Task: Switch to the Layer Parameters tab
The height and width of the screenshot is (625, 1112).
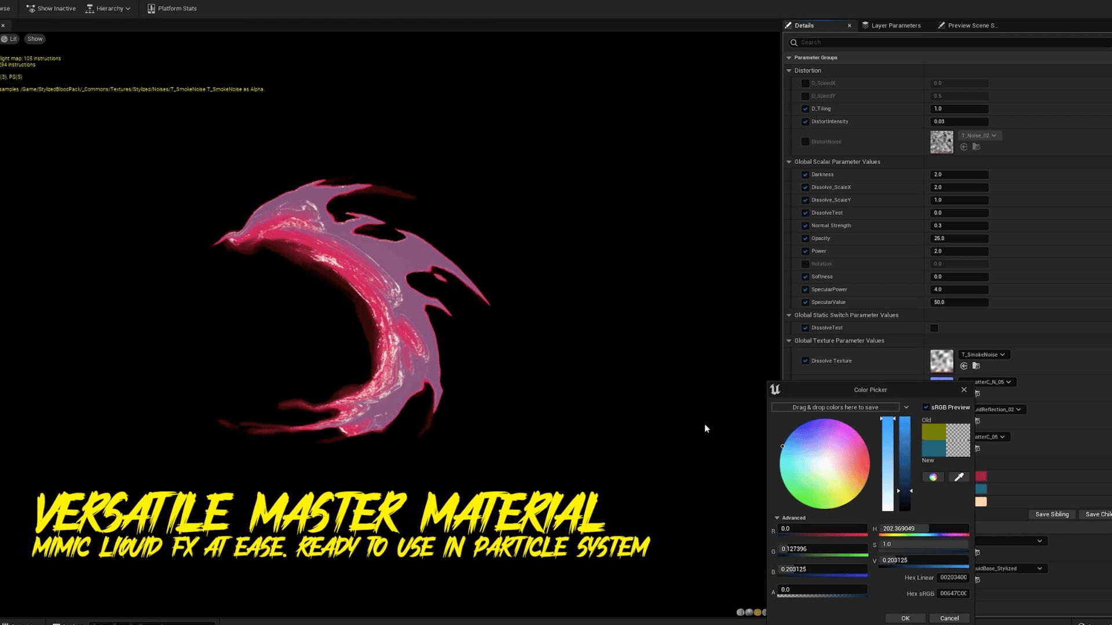Action: [891, 25]
